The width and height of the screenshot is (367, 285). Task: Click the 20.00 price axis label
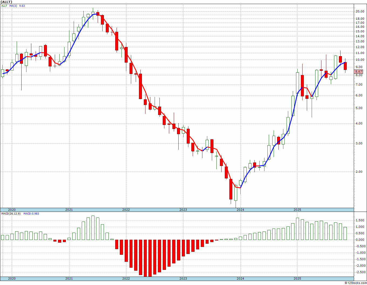click(x=360, y=11)
